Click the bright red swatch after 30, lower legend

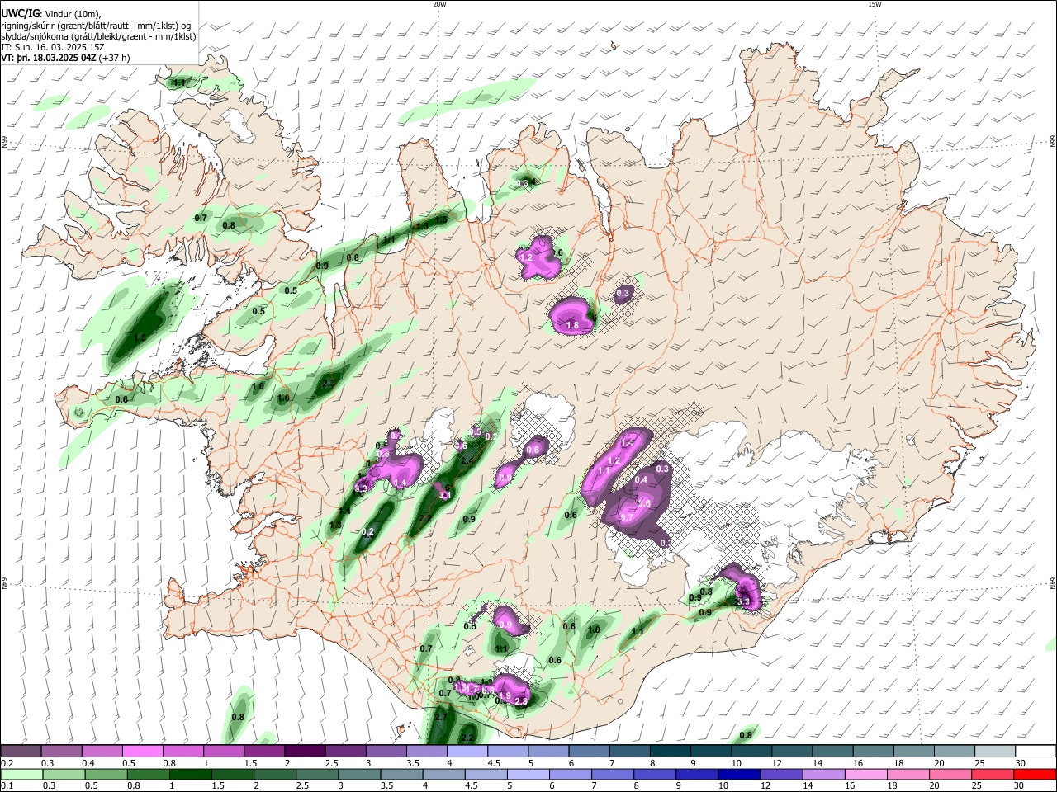1035,774
